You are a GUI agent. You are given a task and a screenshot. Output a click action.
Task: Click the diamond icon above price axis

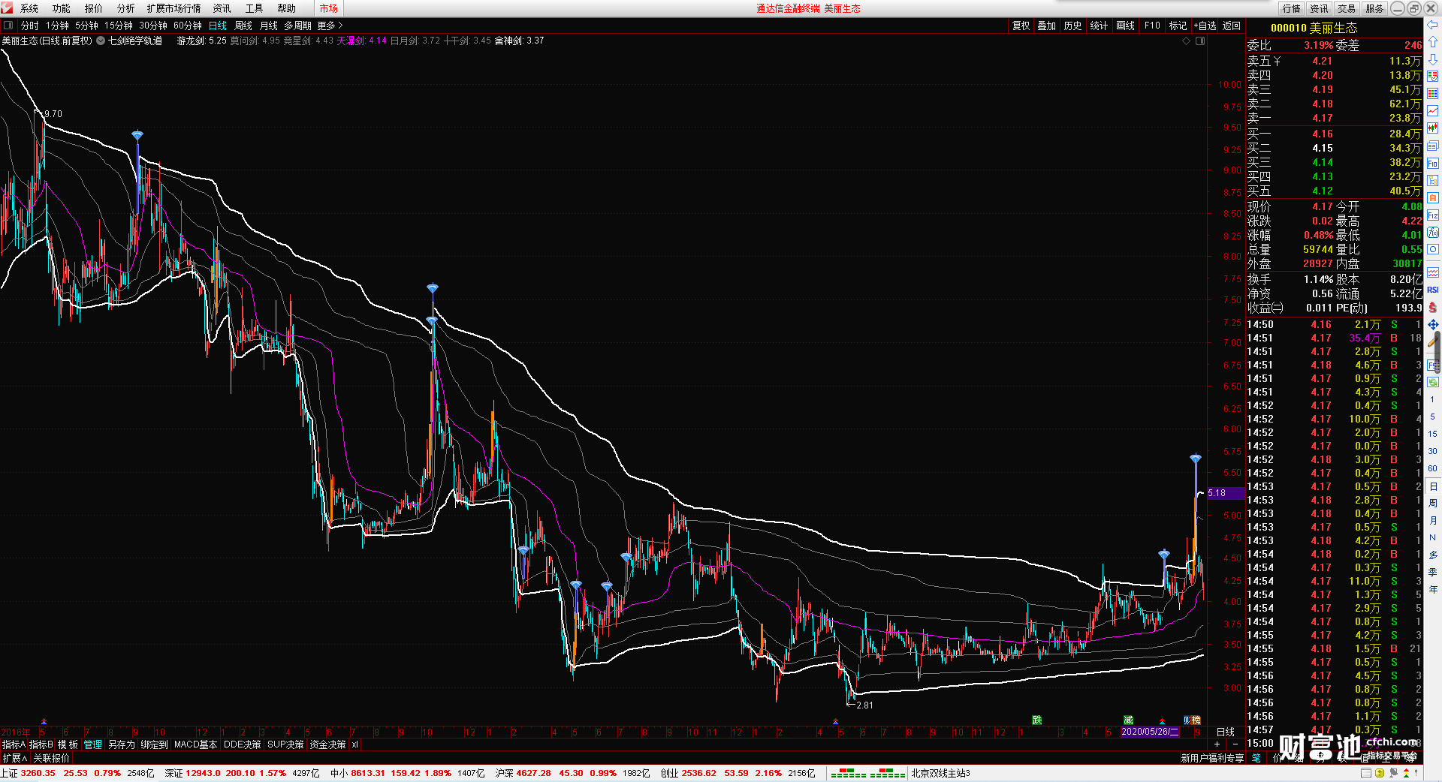1187,41
